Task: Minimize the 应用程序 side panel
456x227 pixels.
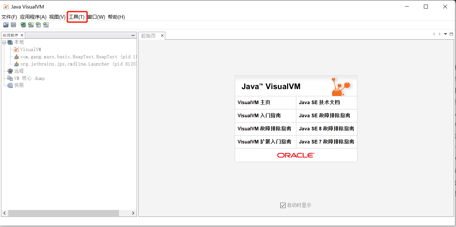Action: coord(133,35)
